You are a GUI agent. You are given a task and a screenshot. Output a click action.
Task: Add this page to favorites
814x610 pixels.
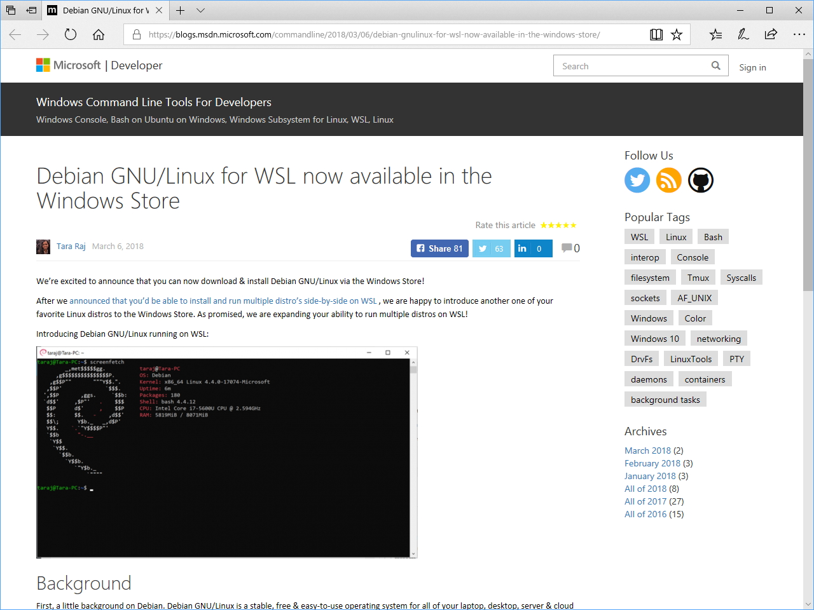click(x=676, y=34)
